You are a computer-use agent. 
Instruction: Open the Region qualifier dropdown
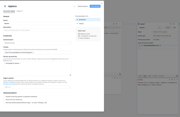pos(37,87)
